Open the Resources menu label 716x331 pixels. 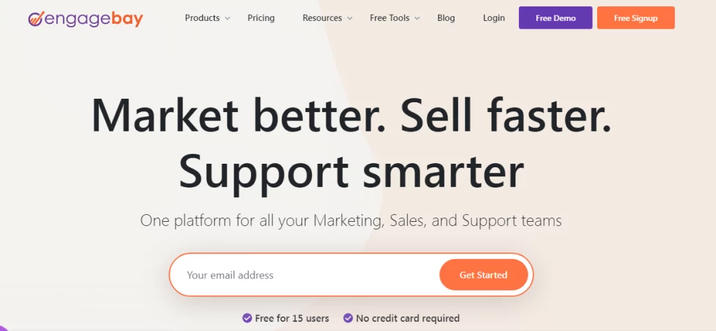(322, 18)
